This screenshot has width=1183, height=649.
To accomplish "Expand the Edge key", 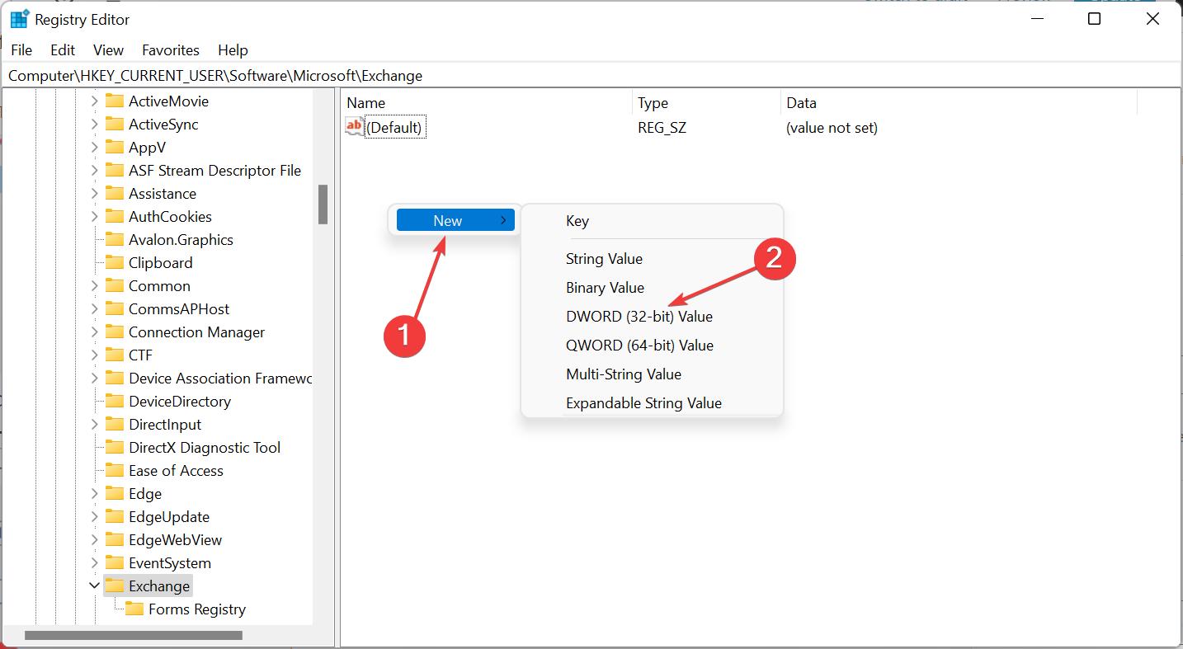I will tap(94, 494).
